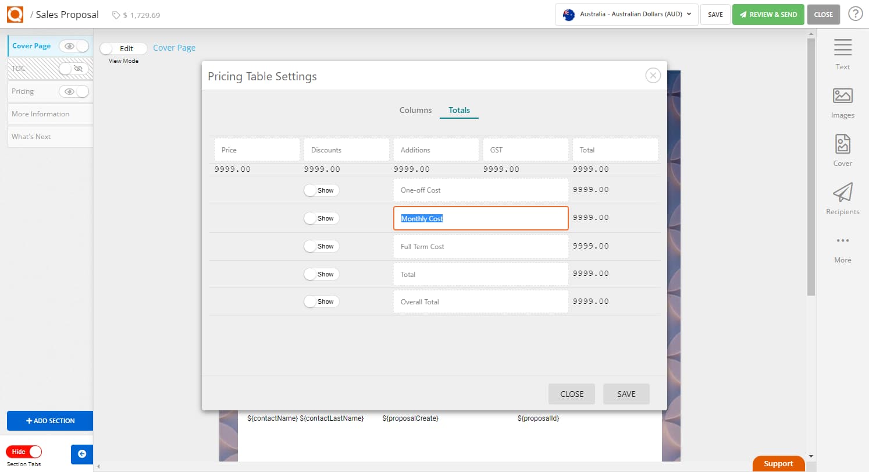Switch to the Columns tab

pyautogui.click(x=415, y=110)
